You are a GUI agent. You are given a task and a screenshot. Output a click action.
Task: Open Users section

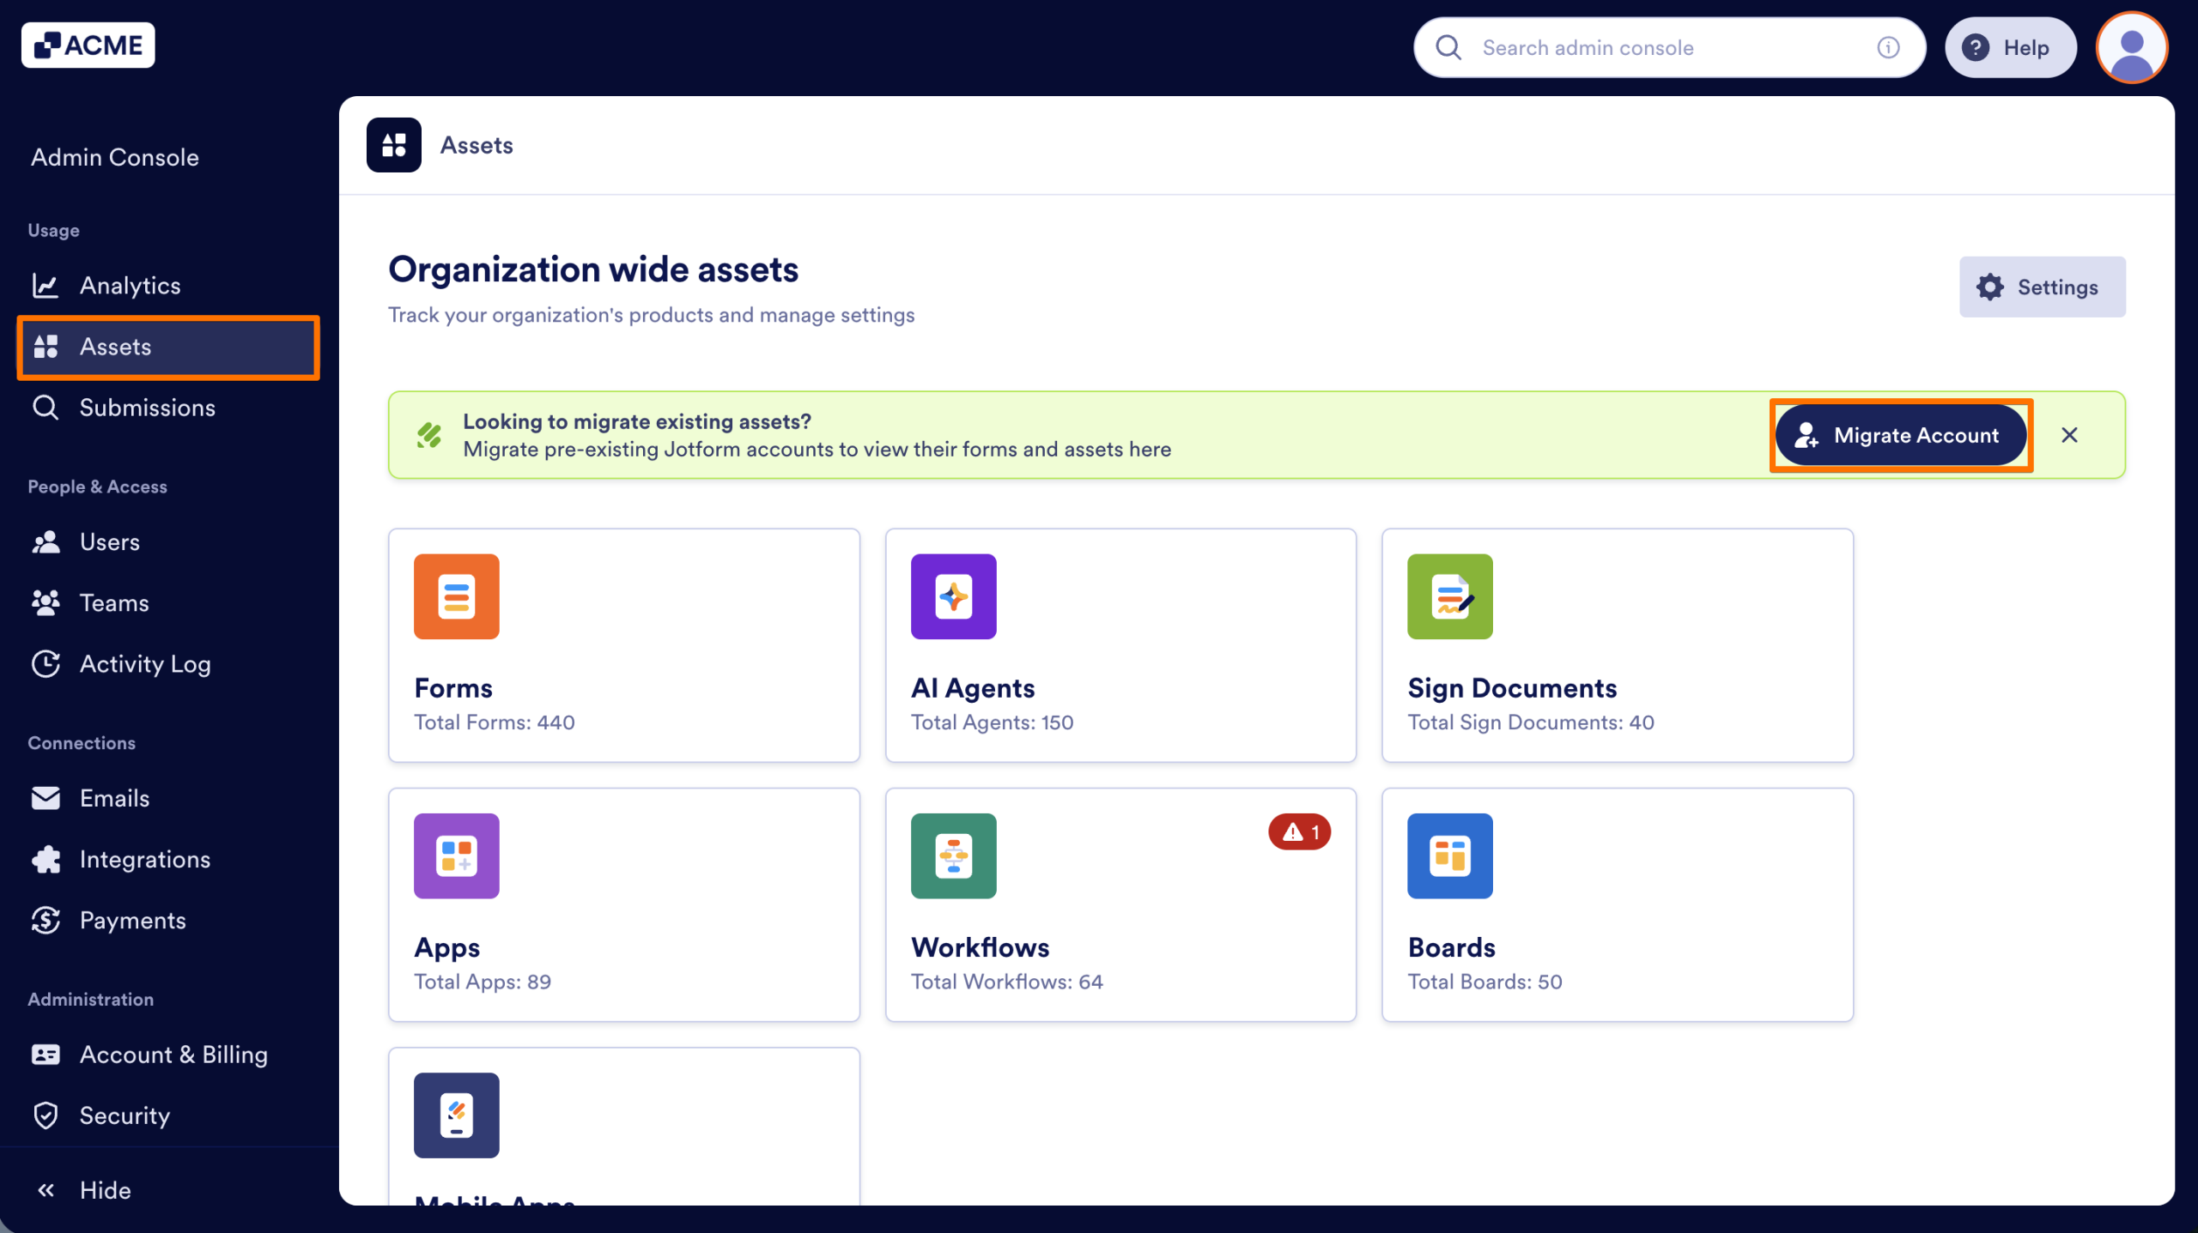[168, 542]
